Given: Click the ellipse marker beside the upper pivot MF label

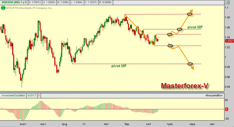Looking at the screenshot, I should click(180, 29).
